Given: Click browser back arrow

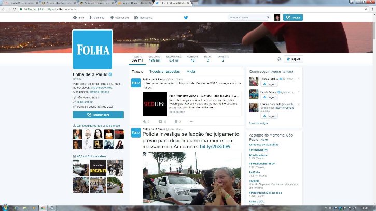Looking at the screenshot, I should tap(3, 9).
